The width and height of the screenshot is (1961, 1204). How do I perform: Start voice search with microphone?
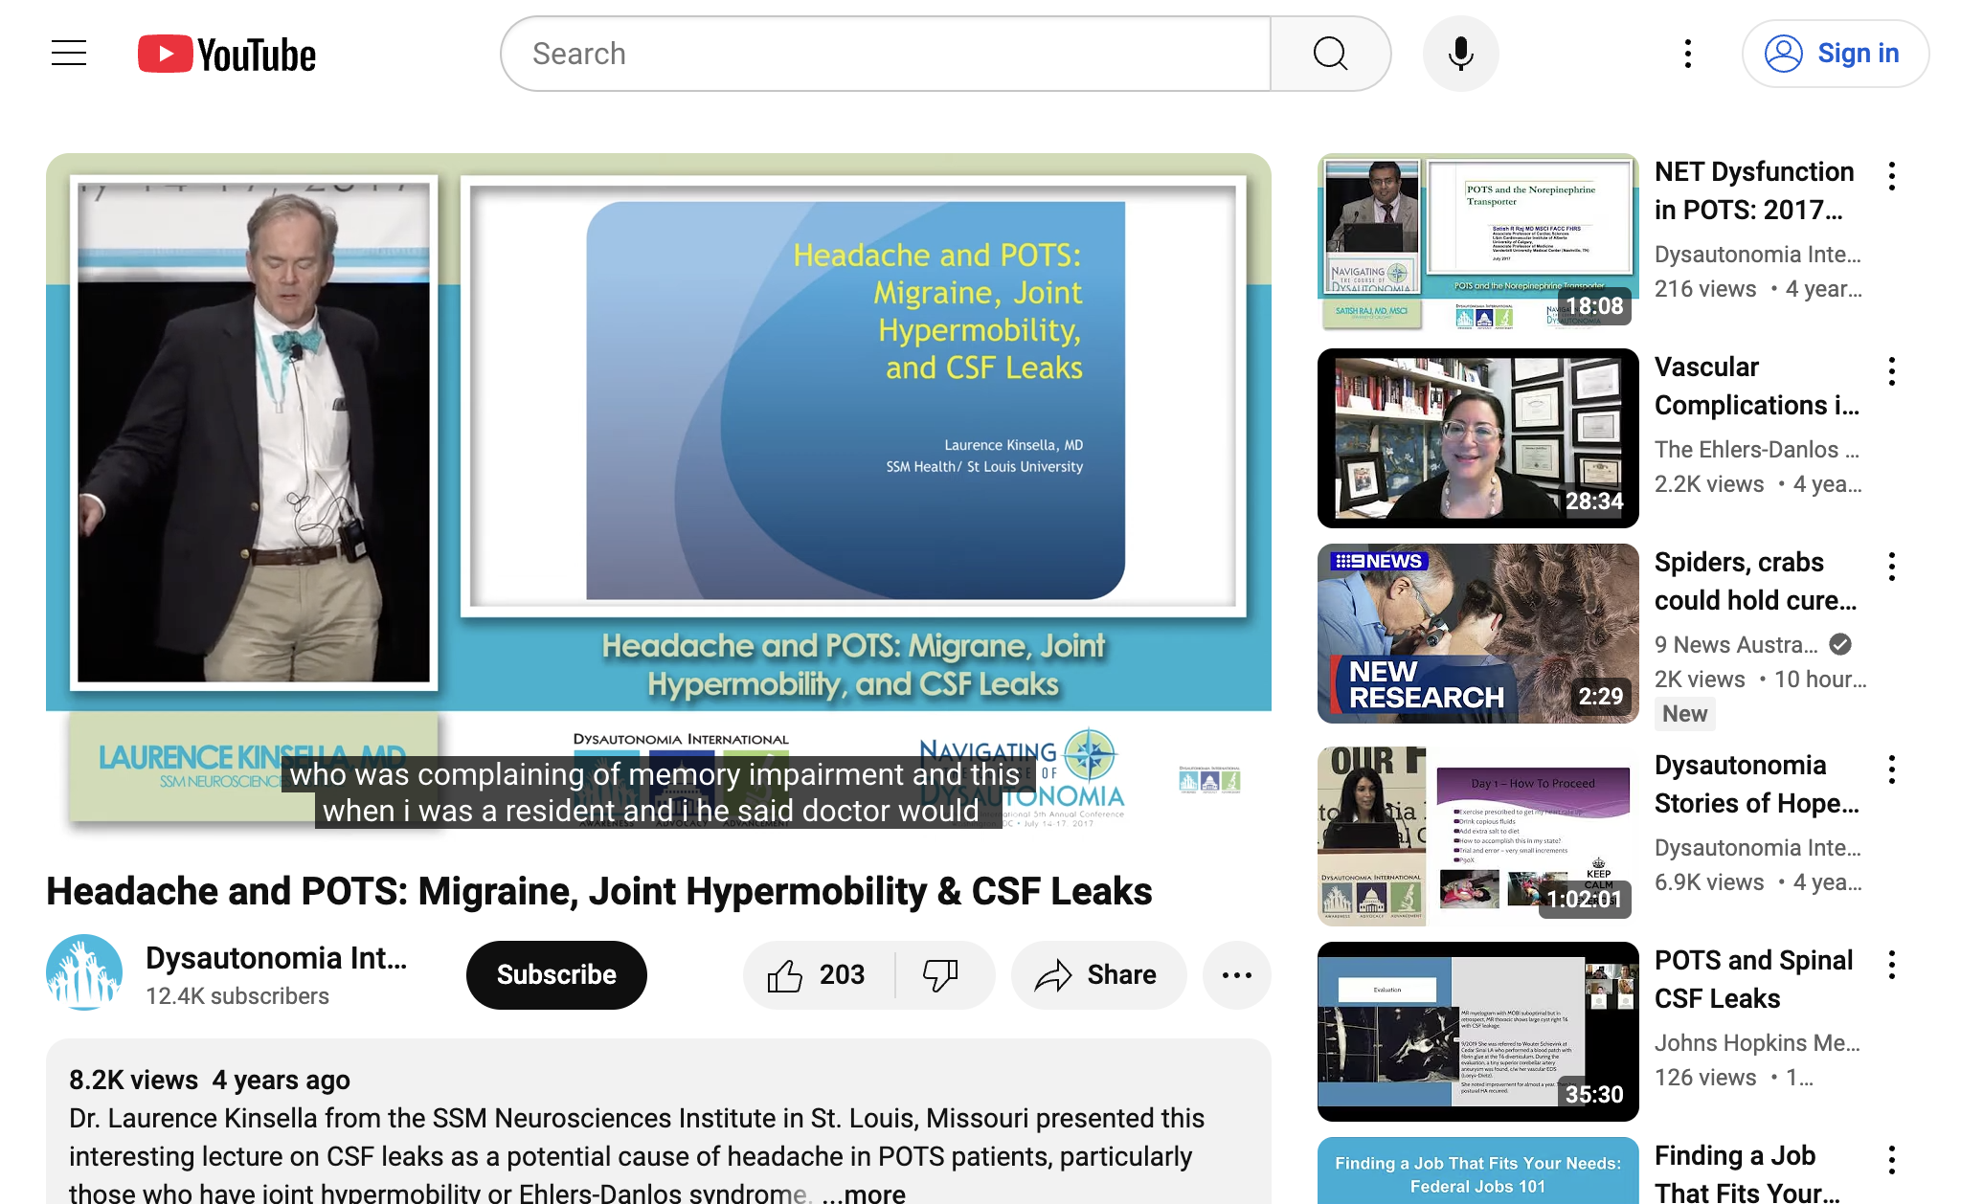pos(1460,54)
